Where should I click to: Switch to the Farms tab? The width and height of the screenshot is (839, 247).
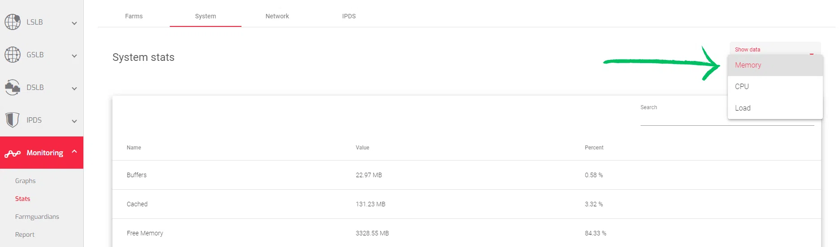click(134, 16)
